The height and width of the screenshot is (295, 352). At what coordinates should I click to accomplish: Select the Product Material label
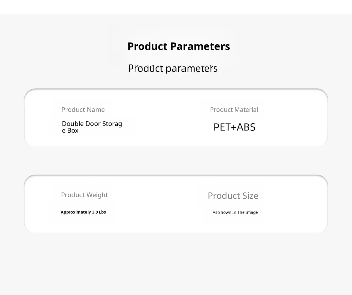point(234,110)
